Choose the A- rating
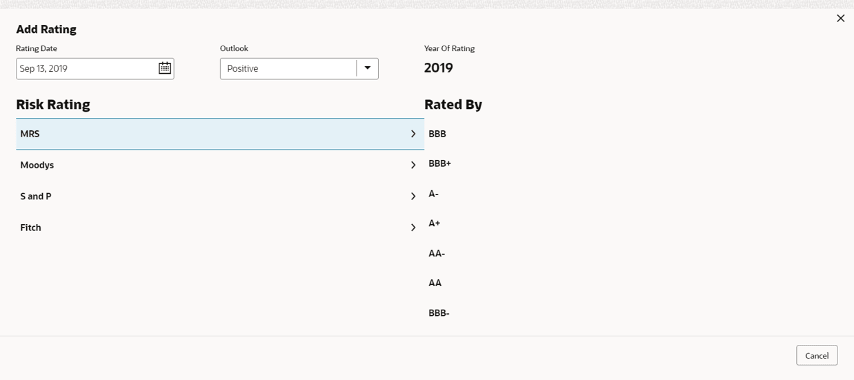 click(x=433, y=194)
